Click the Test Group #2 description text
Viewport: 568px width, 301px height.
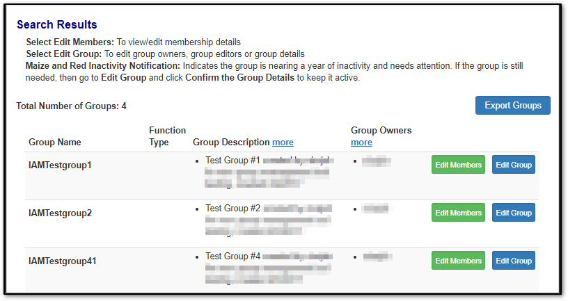coord(232,209)
